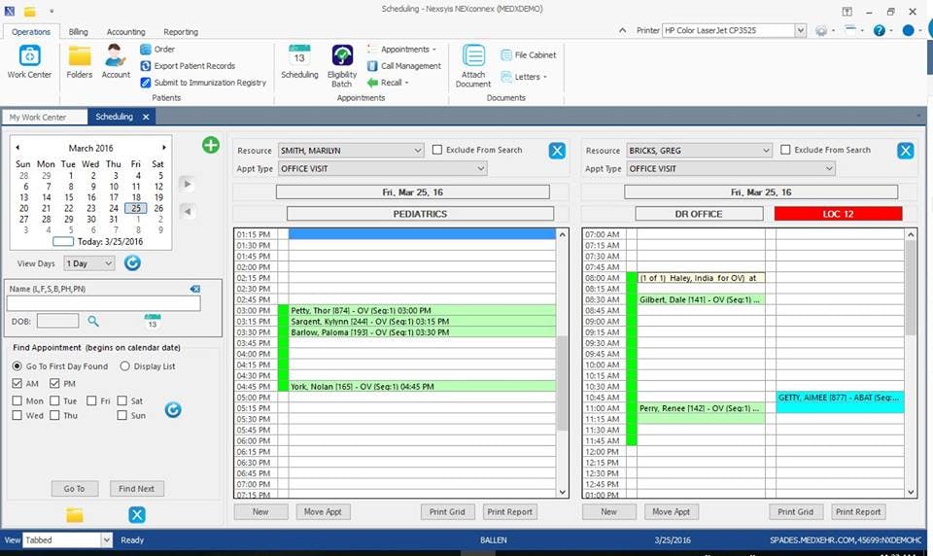Image resolution: width=933 pixels, height=556 pixels.
Task: Click Print Grid under DR OFFICE schedule
Action: 796,511
